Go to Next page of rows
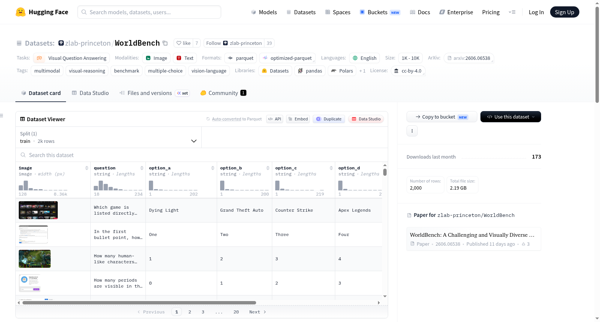600x322 pixels. [258, 312]
